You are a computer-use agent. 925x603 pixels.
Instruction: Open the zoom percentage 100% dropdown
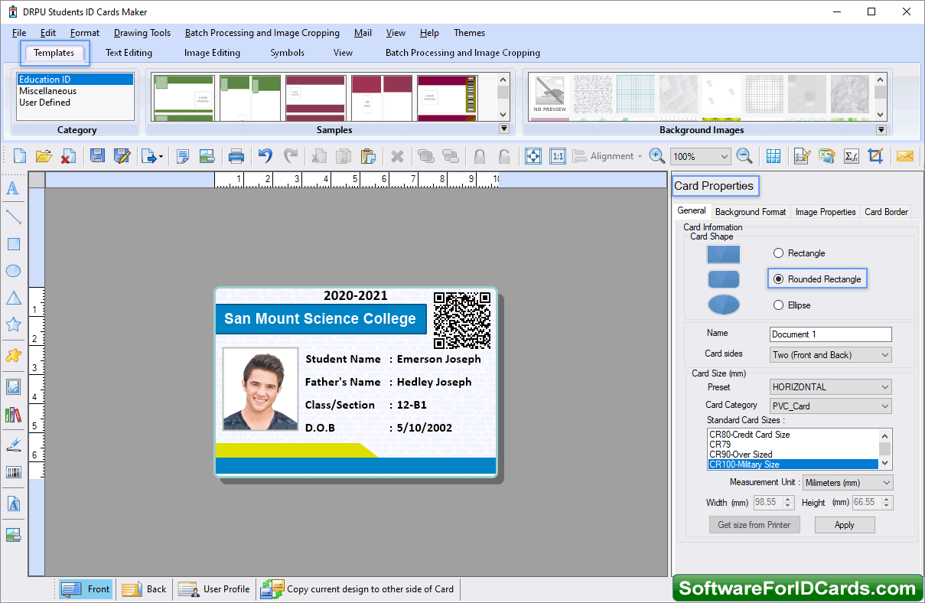(700, 156)
